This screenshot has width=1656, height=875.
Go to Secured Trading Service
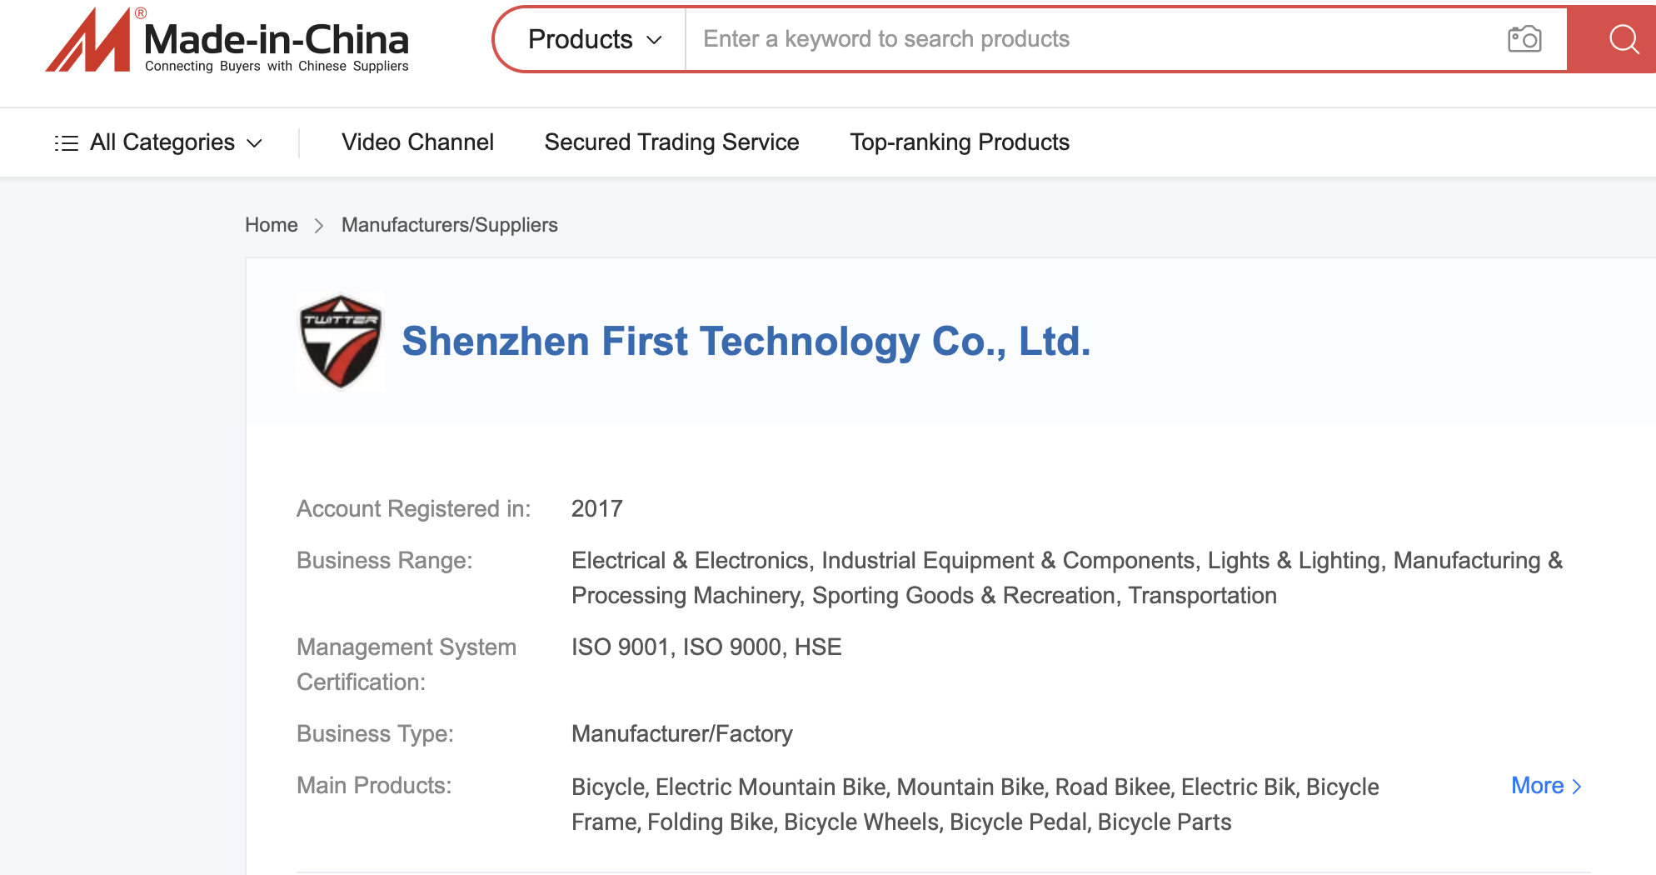(671, 142)
